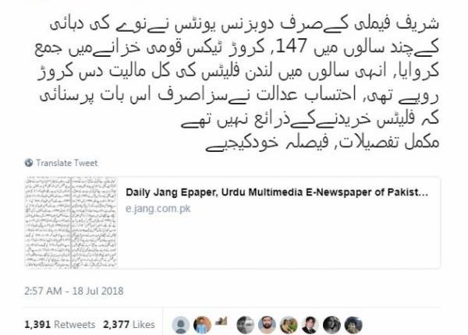
Task: Open the last liker avatar on the right
Action: pyautogui.click(x=353, y=325)
